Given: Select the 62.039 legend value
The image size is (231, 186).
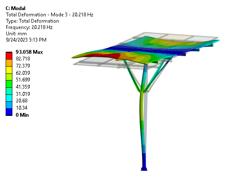Looking at the screenshot, I should click(23, 73).
